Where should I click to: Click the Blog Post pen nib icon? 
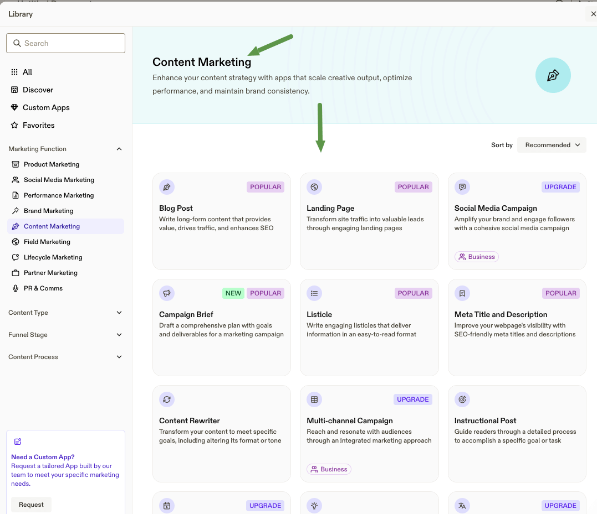167,187
